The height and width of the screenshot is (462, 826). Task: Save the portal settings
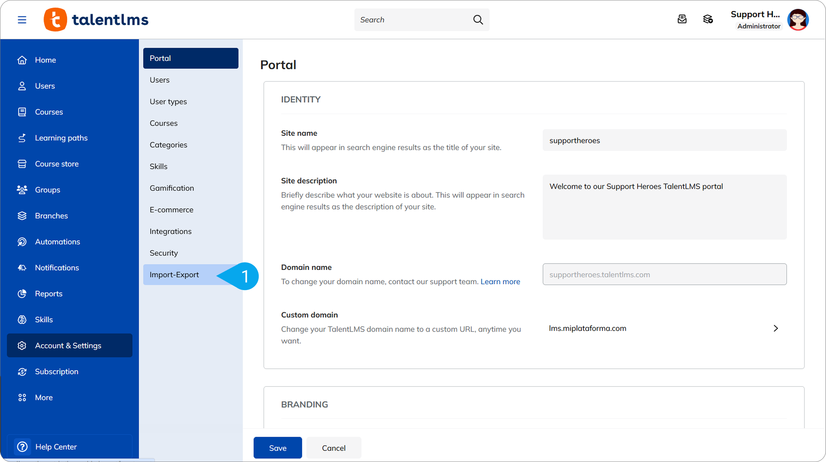(278, 448)
